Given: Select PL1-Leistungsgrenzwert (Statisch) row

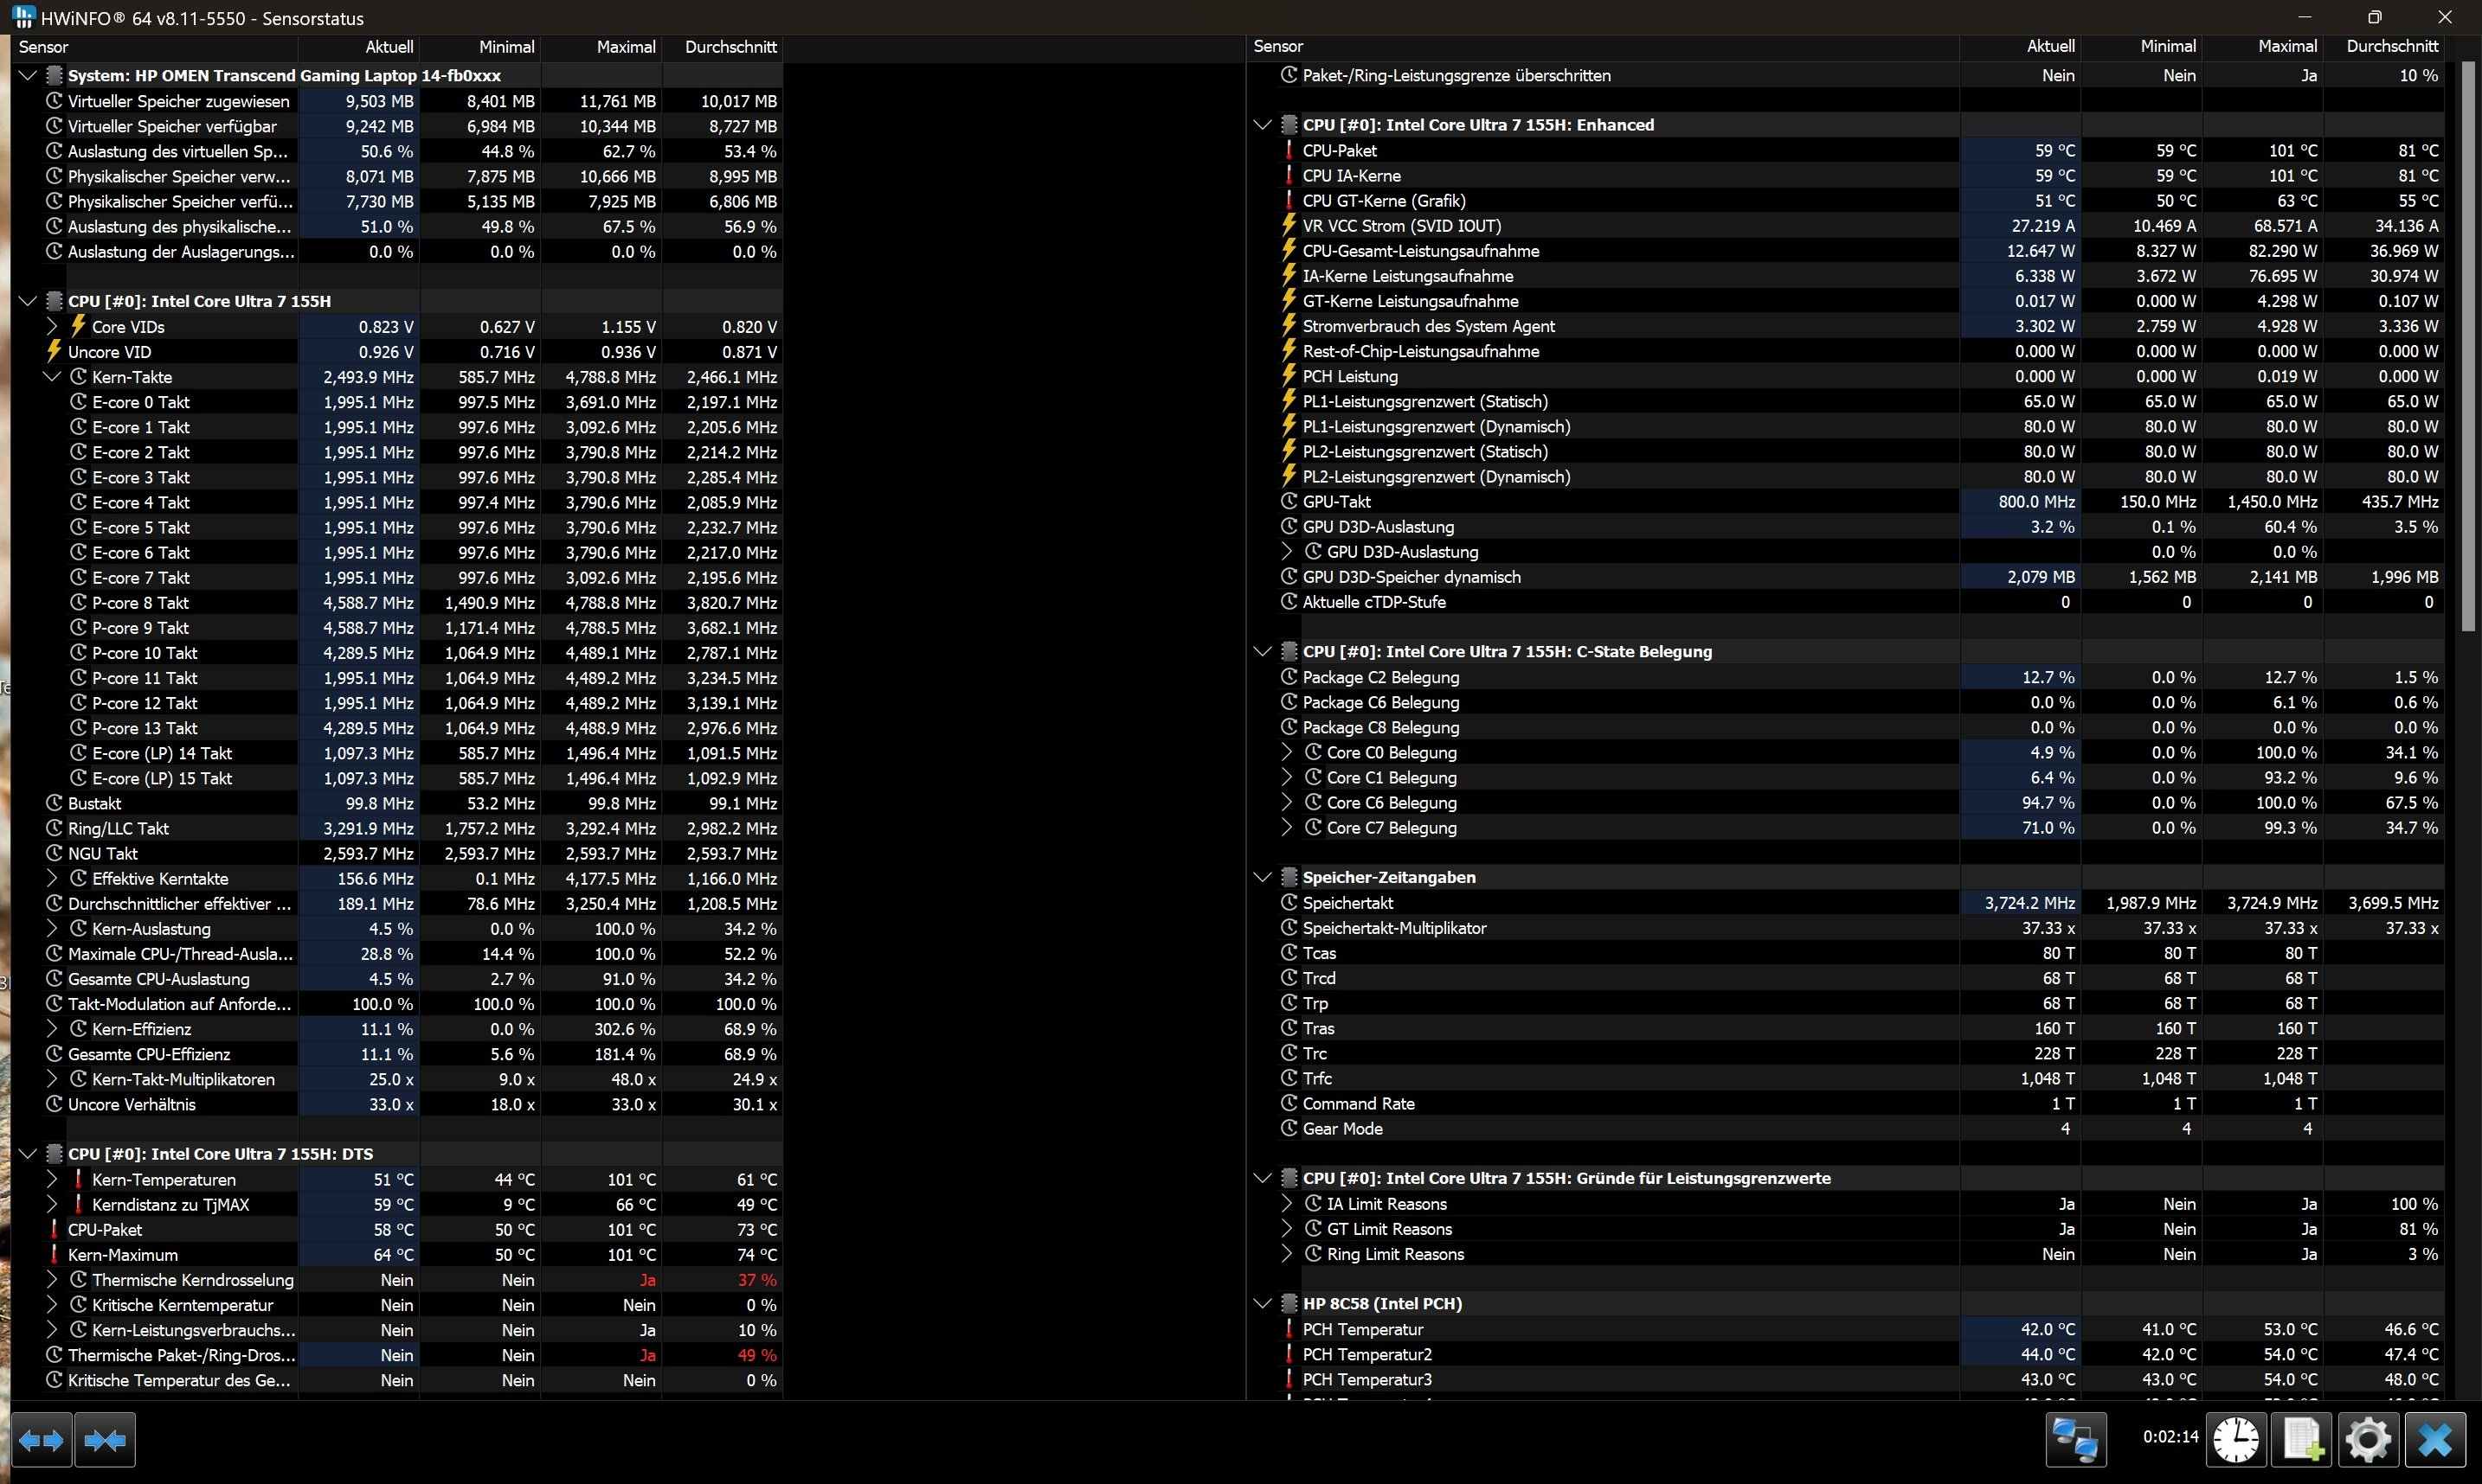Looking at the screenshot, I should [x=1846, y=401].
